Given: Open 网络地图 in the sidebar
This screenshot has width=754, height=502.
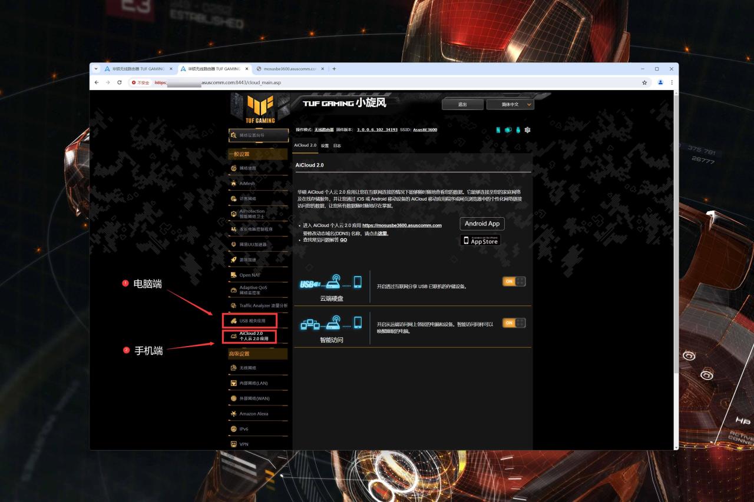Looking at the screenshot, I should tap(258, 168).
